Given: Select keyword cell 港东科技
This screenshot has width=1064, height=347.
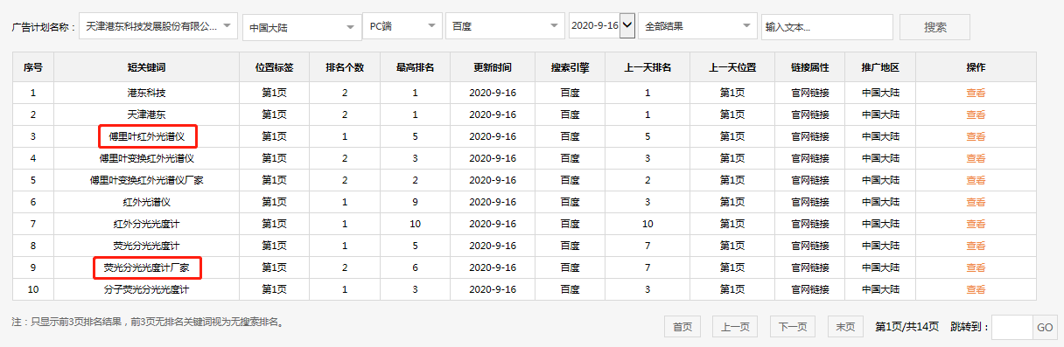Looking at the screenshot, I should pos(146,93).
